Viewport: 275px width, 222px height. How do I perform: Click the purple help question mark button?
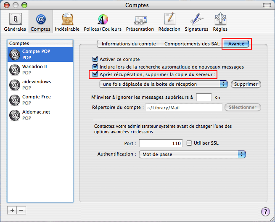[x=265, y=211]
